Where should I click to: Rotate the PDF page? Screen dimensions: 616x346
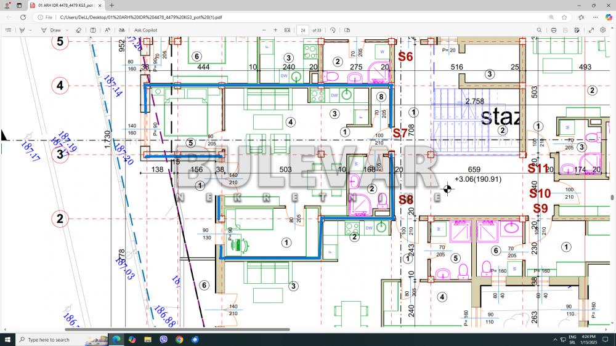(333, 30)
